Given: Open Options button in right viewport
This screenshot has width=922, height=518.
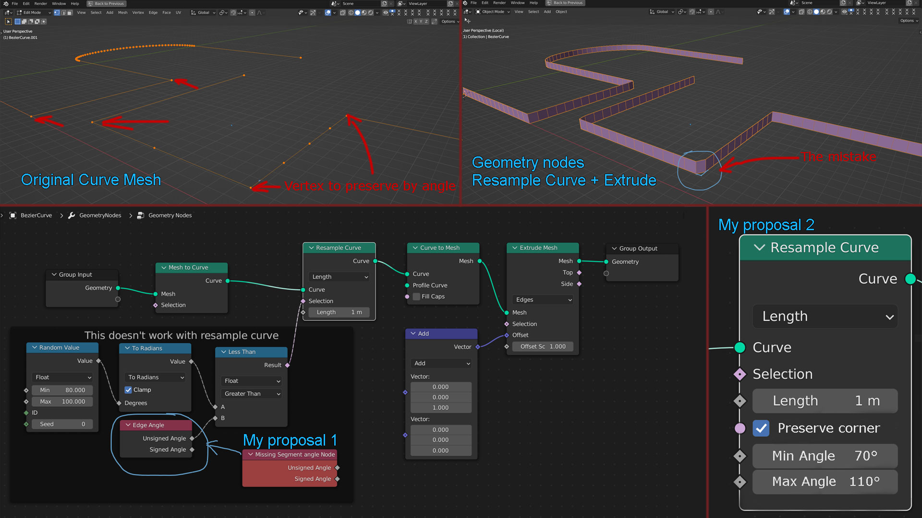Looking at the screenshot, I should coord(909,21).
